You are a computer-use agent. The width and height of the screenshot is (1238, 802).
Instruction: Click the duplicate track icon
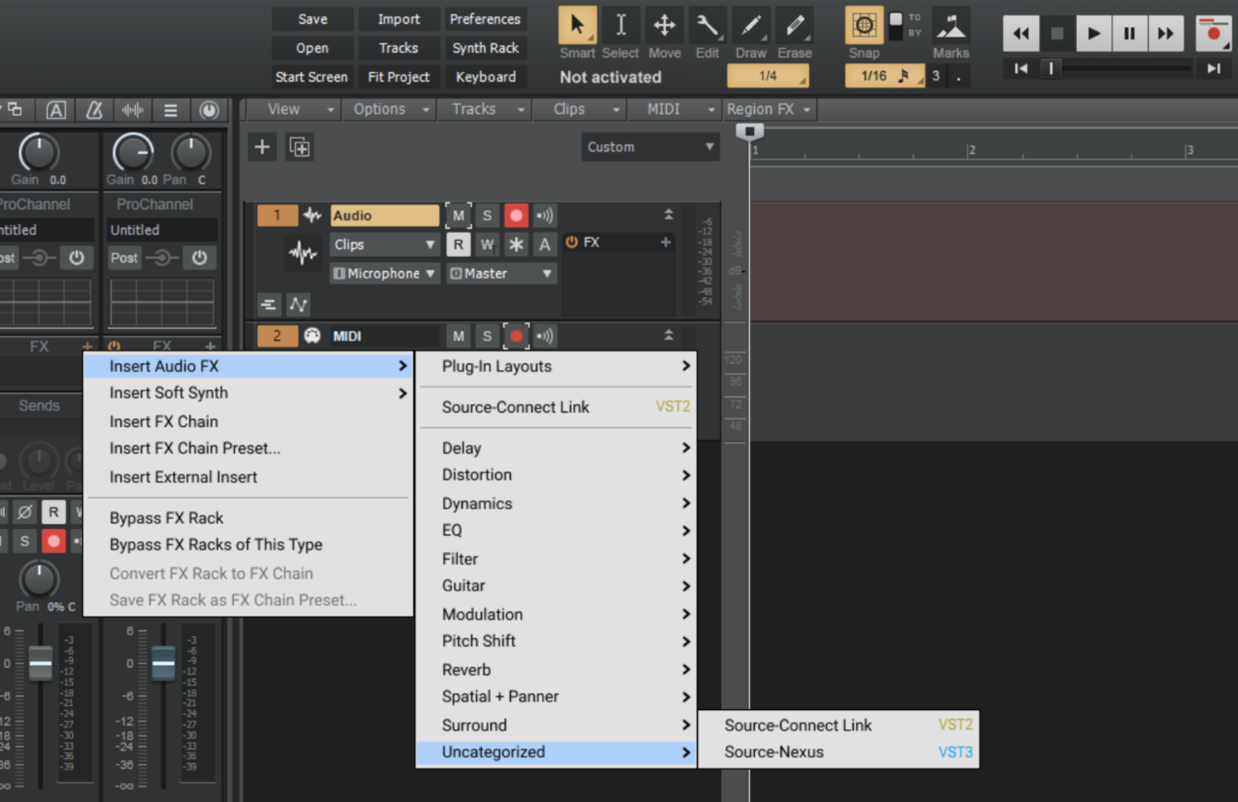(299, 146)
